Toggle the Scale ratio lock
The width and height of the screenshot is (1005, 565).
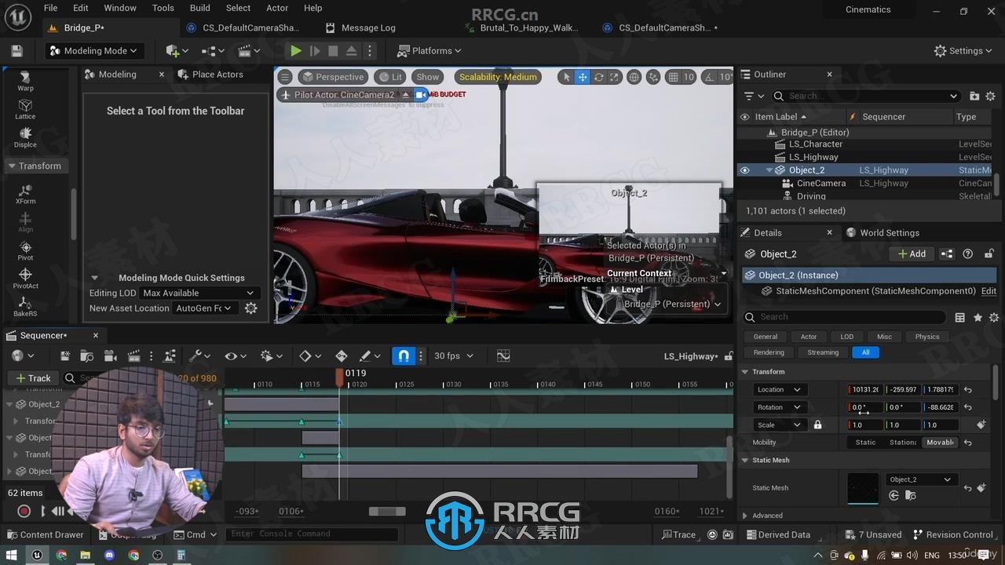point(817,425)
